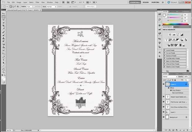
Task: Toggle visibility of selected top layer
Action: 164,84
